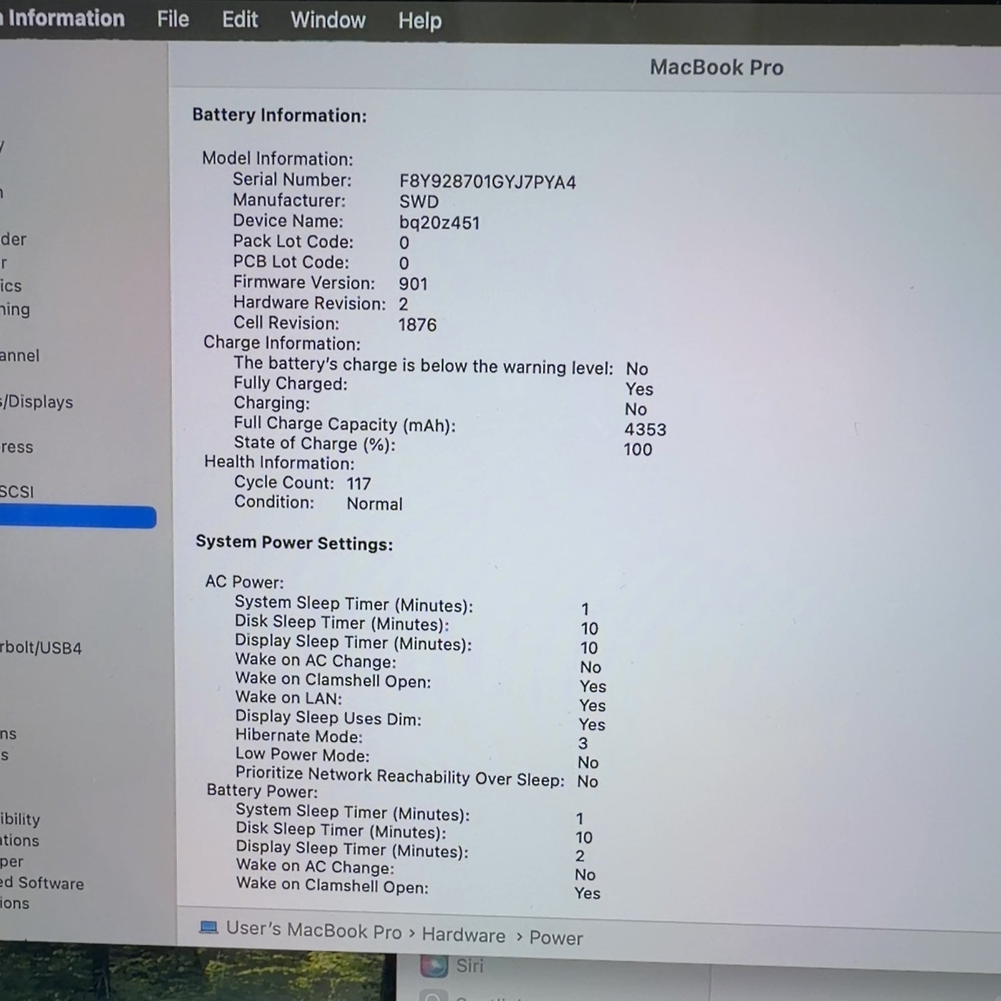Click the Model Information label

coord(278,159)
